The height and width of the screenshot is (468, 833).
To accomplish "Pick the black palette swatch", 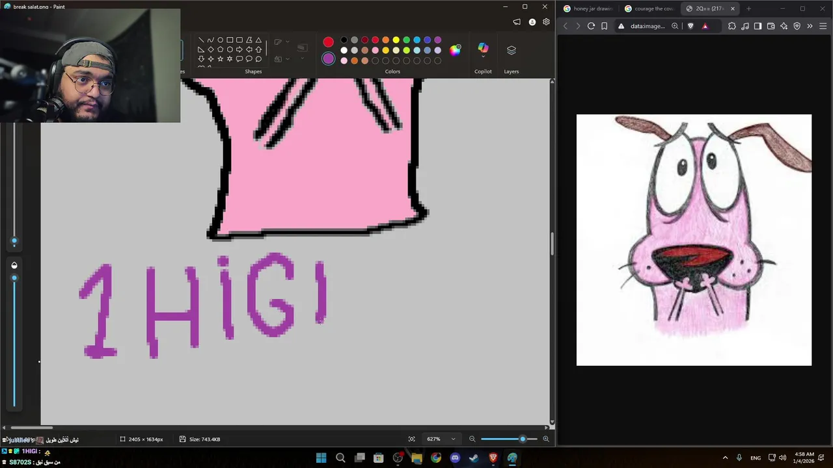I will click(344, 40).
